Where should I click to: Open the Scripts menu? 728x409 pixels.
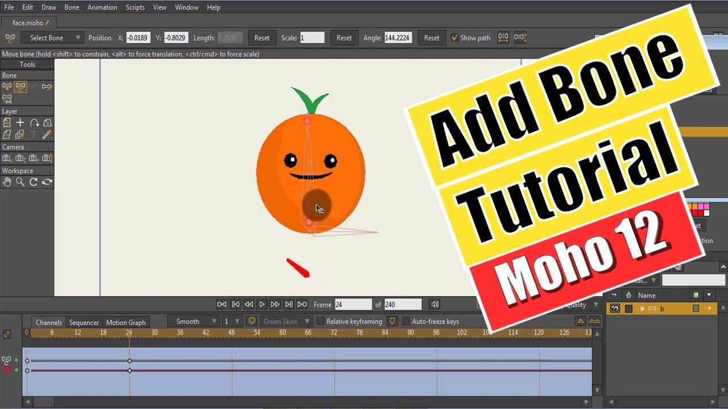[135, 7]
